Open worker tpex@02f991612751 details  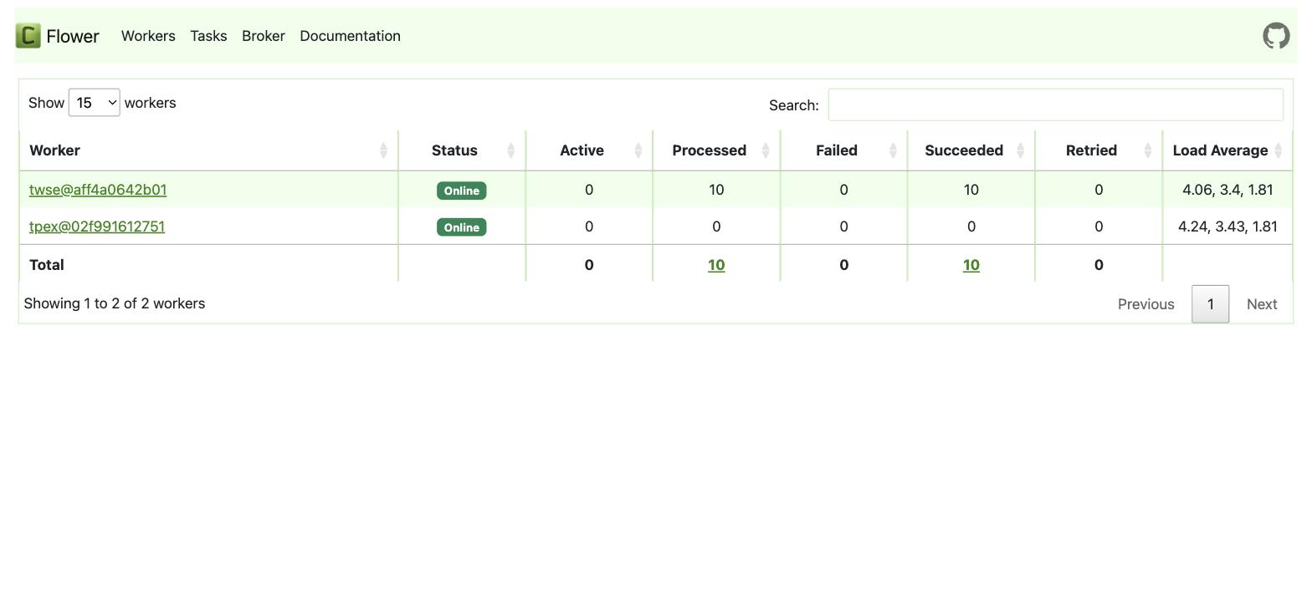[97, 227]
